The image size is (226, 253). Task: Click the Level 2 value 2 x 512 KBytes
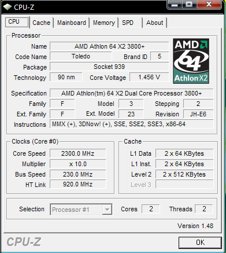click(x=184, y=174)
